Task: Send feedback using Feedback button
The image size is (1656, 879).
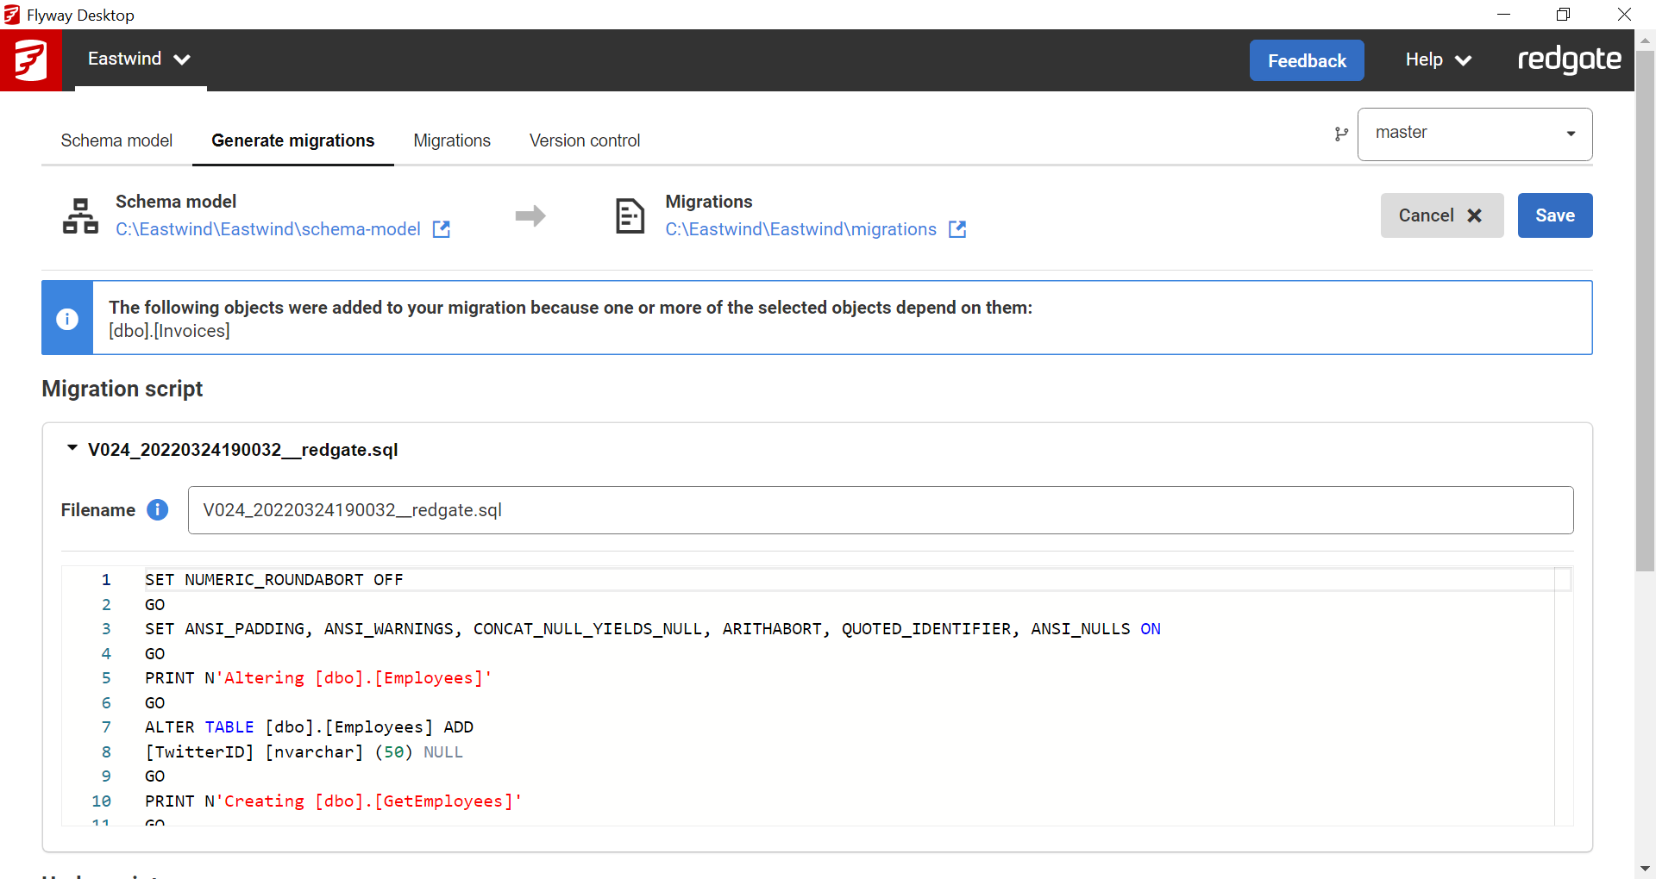Action: click(1306, 60)
